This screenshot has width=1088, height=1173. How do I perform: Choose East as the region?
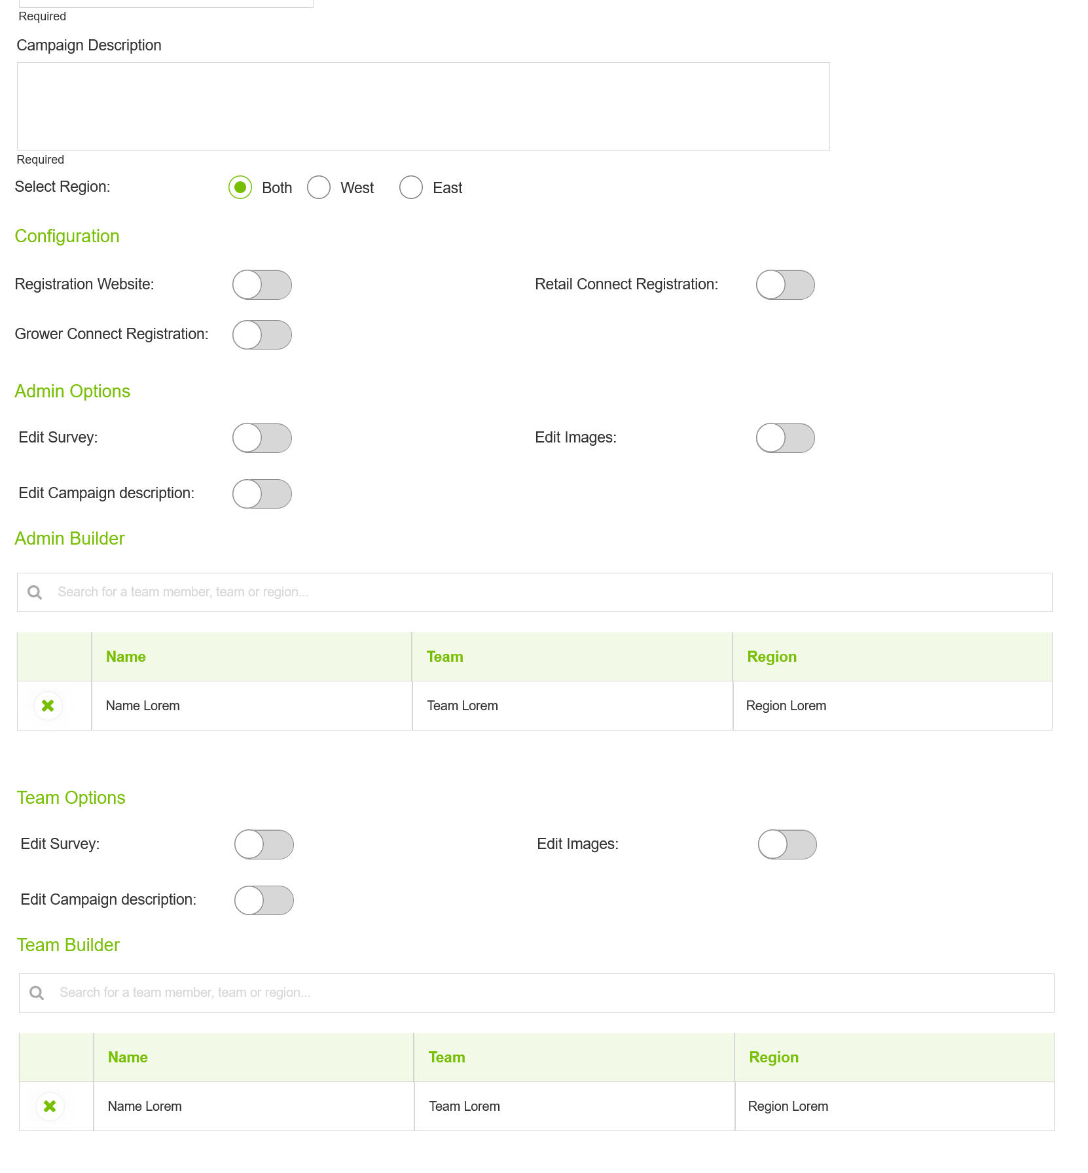[x=411, y=187]
